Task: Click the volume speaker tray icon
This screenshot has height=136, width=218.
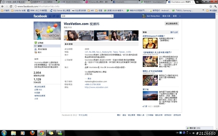Action: 194,133
